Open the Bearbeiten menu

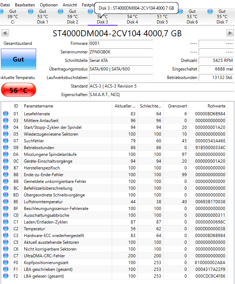pos(25,5)
